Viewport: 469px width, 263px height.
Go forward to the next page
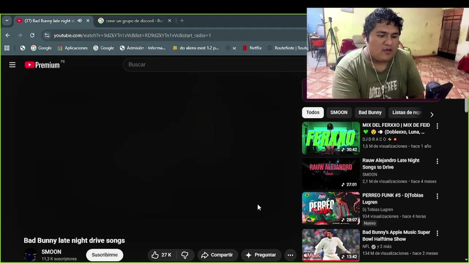[20, 35]
